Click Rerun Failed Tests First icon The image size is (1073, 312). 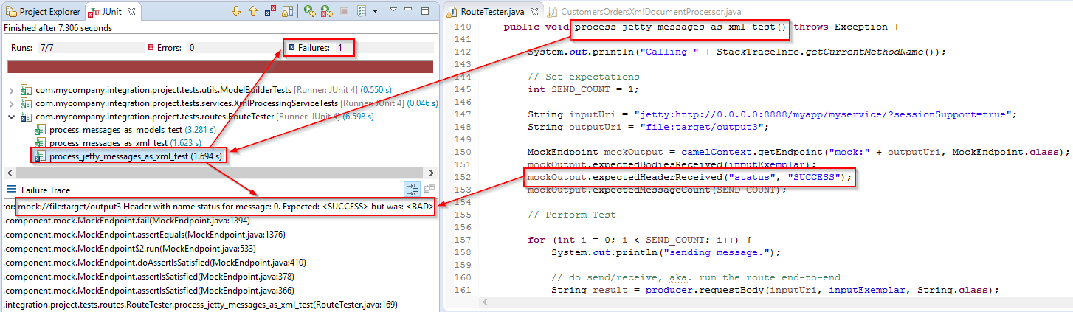(x=326, y=11)
